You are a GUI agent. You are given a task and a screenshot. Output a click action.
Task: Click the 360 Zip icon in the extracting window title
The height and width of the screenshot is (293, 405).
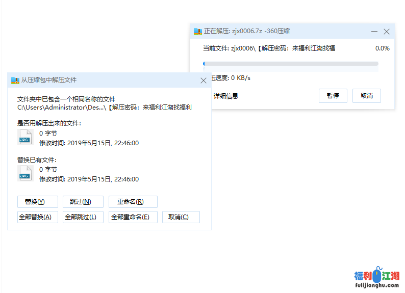pyautogui.click(x=198, y=32)
